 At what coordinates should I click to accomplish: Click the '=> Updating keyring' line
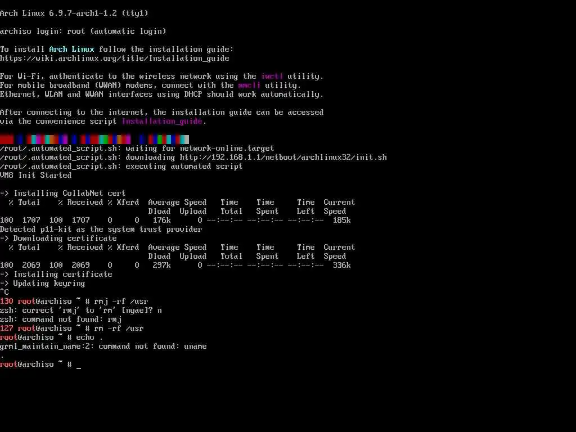click(43, 283)
